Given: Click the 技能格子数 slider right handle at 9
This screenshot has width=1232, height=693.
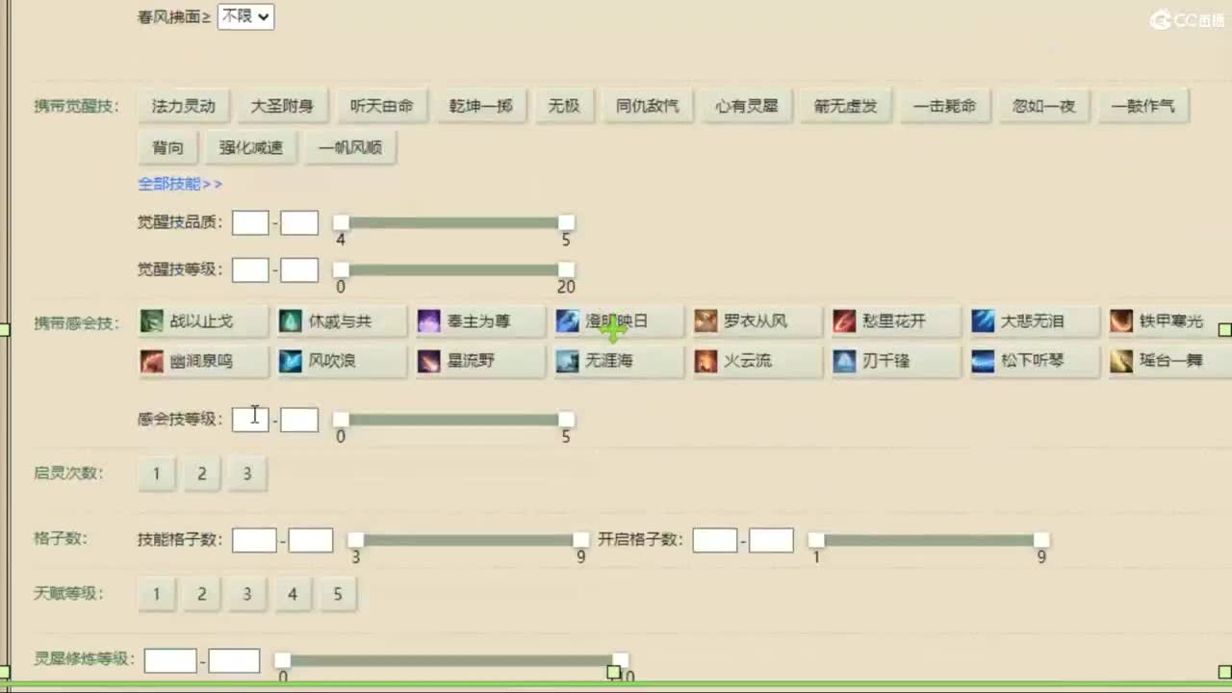Looking at the screenshot, I should (580, 540).
